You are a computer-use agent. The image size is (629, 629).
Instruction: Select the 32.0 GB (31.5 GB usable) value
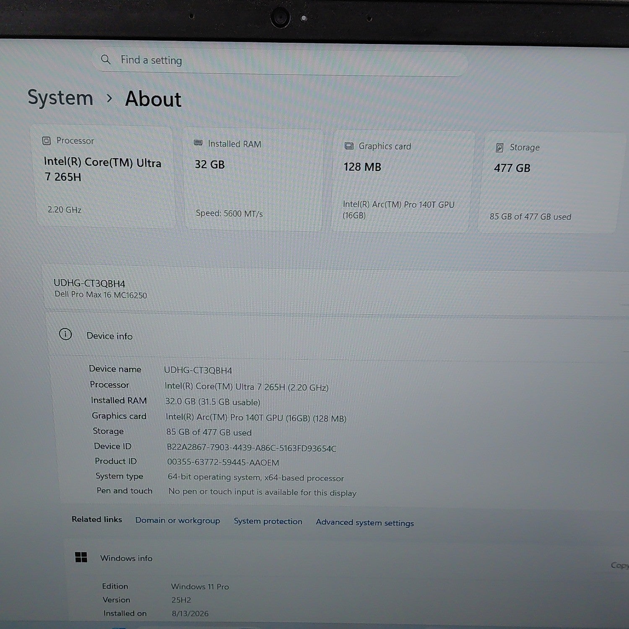coord(213,402)
